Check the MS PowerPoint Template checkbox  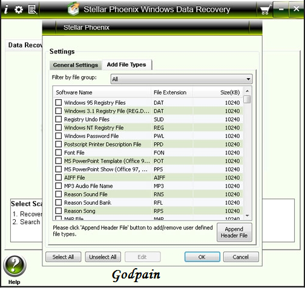pos(59,160)
